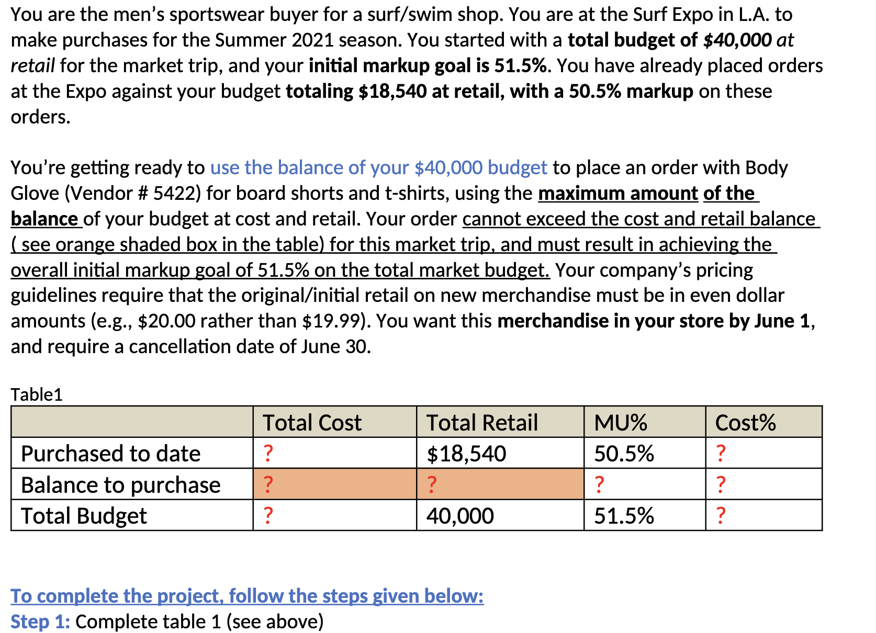Click the Cost% "?" for Purchased to date
876x633 pixels.
pos(721,453)
